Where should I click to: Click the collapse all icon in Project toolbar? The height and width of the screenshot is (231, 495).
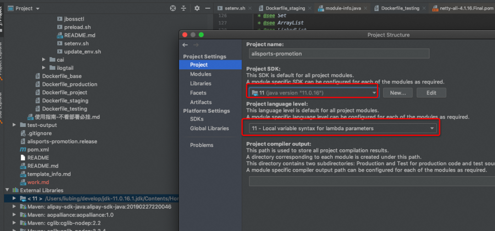184,9
